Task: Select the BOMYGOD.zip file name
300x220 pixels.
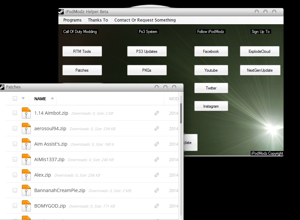Action: (x=50, y=206)
